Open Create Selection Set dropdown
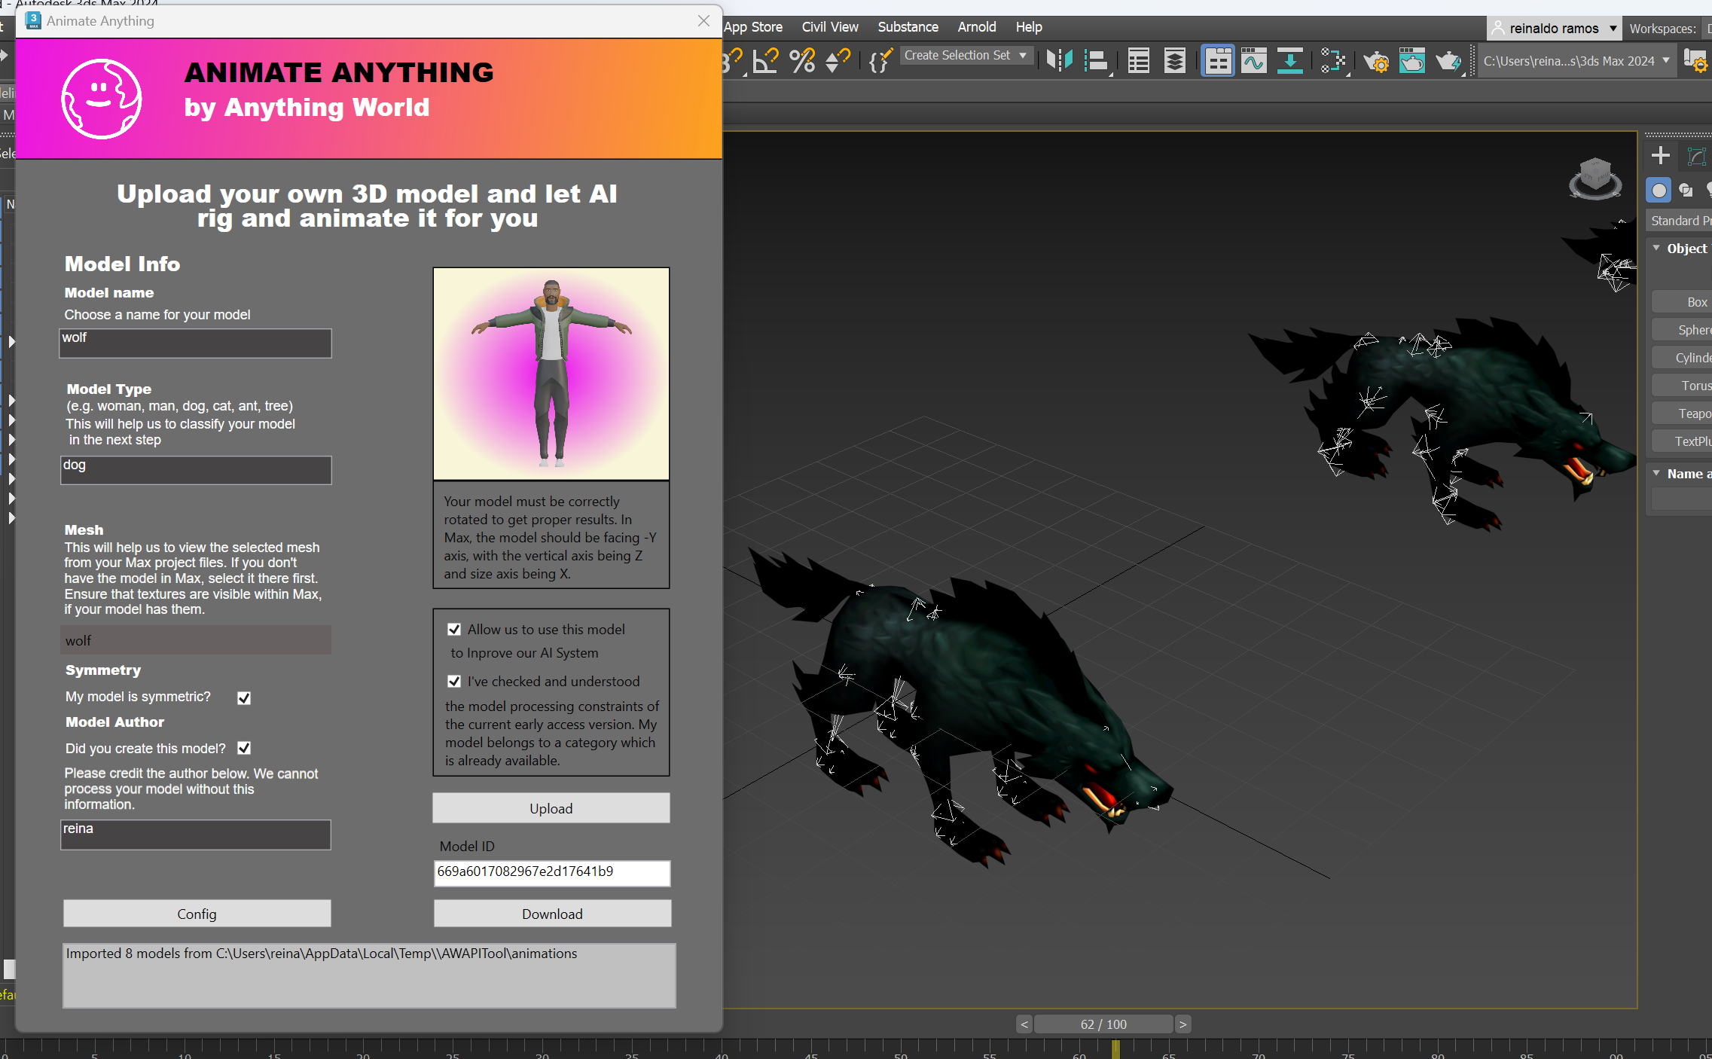This screenshot has width=1712, height=1059. 1022,56
